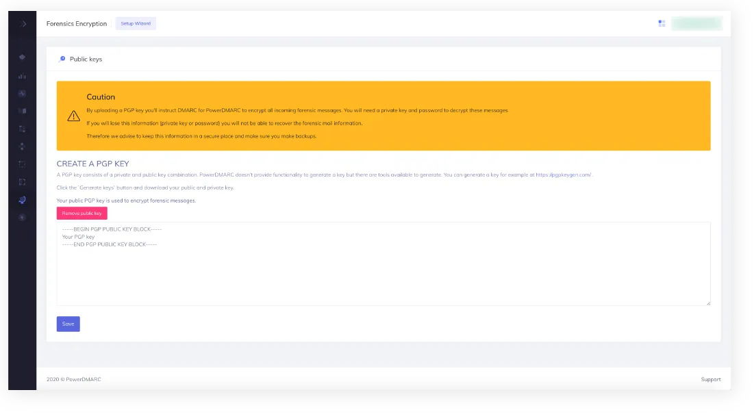
Task: Click the Caution heading text
Action: pos(101,97)
